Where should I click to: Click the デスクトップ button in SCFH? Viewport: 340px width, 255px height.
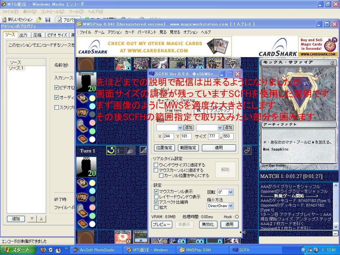[x=220, y=110]
